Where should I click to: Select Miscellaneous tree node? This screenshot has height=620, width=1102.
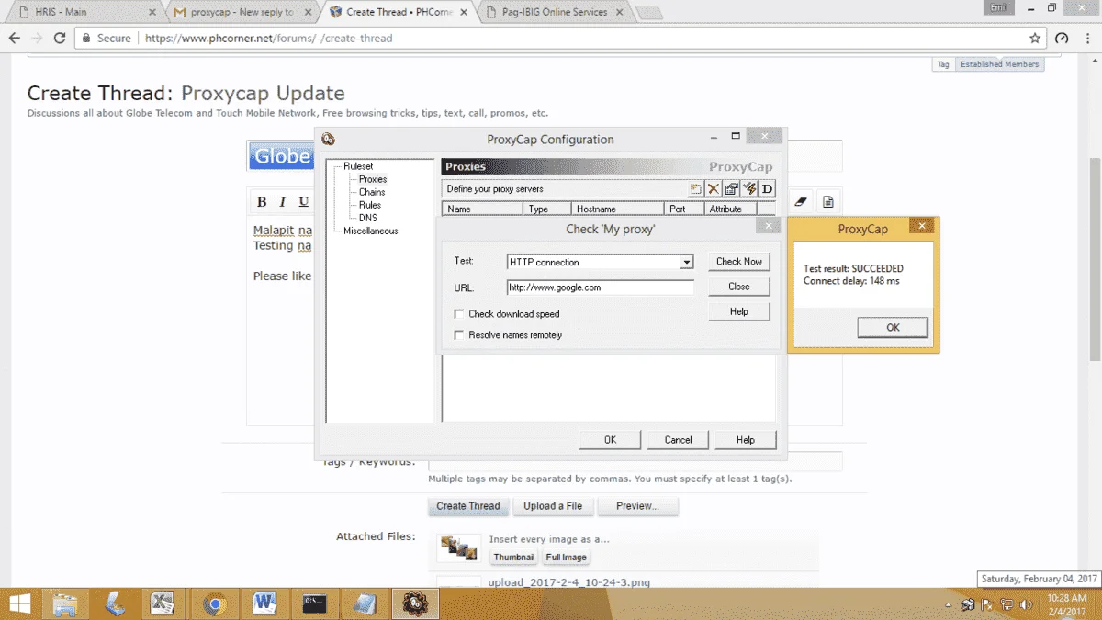(x=371, y=231)
